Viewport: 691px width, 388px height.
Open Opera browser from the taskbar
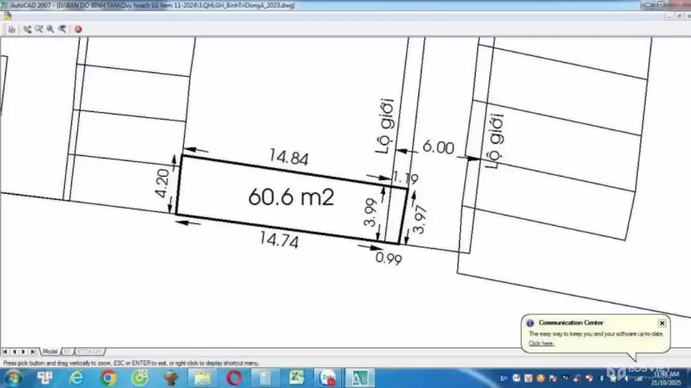point(234,378)
